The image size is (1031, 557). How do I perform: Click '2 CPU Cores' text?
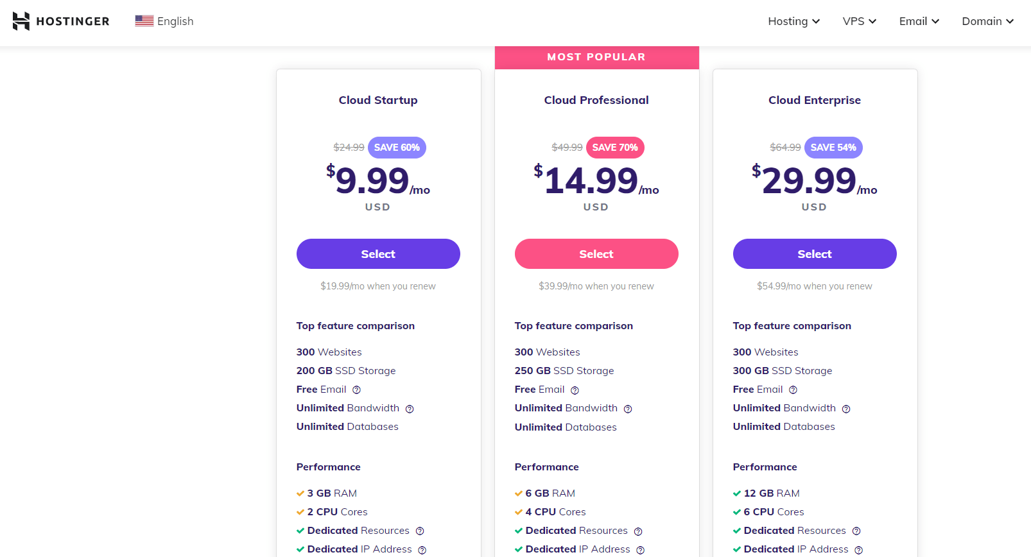point(338,512)
